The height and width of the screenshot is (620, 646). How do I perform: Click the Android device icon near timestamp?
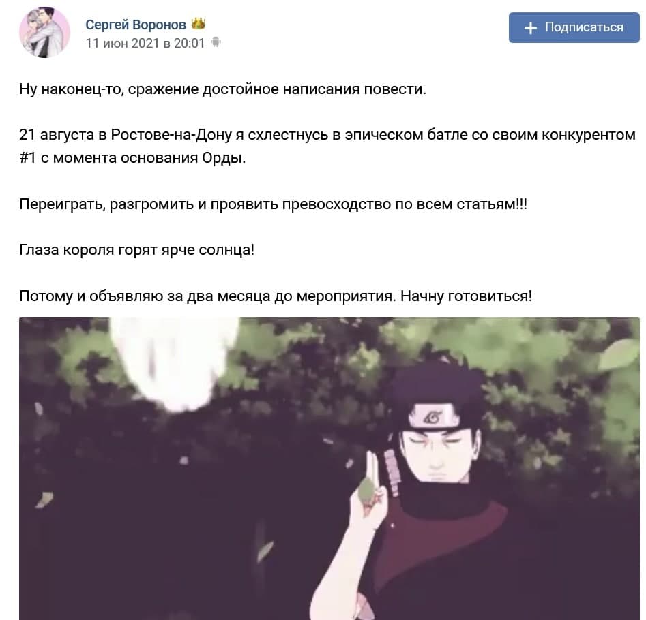point(216,42)
